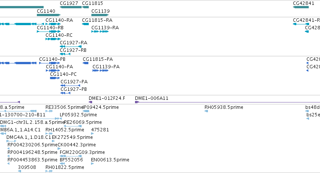Viewport: 320px width, 173px height.
Task: Click protein CG1927-PB label
Action: point(74,89)
